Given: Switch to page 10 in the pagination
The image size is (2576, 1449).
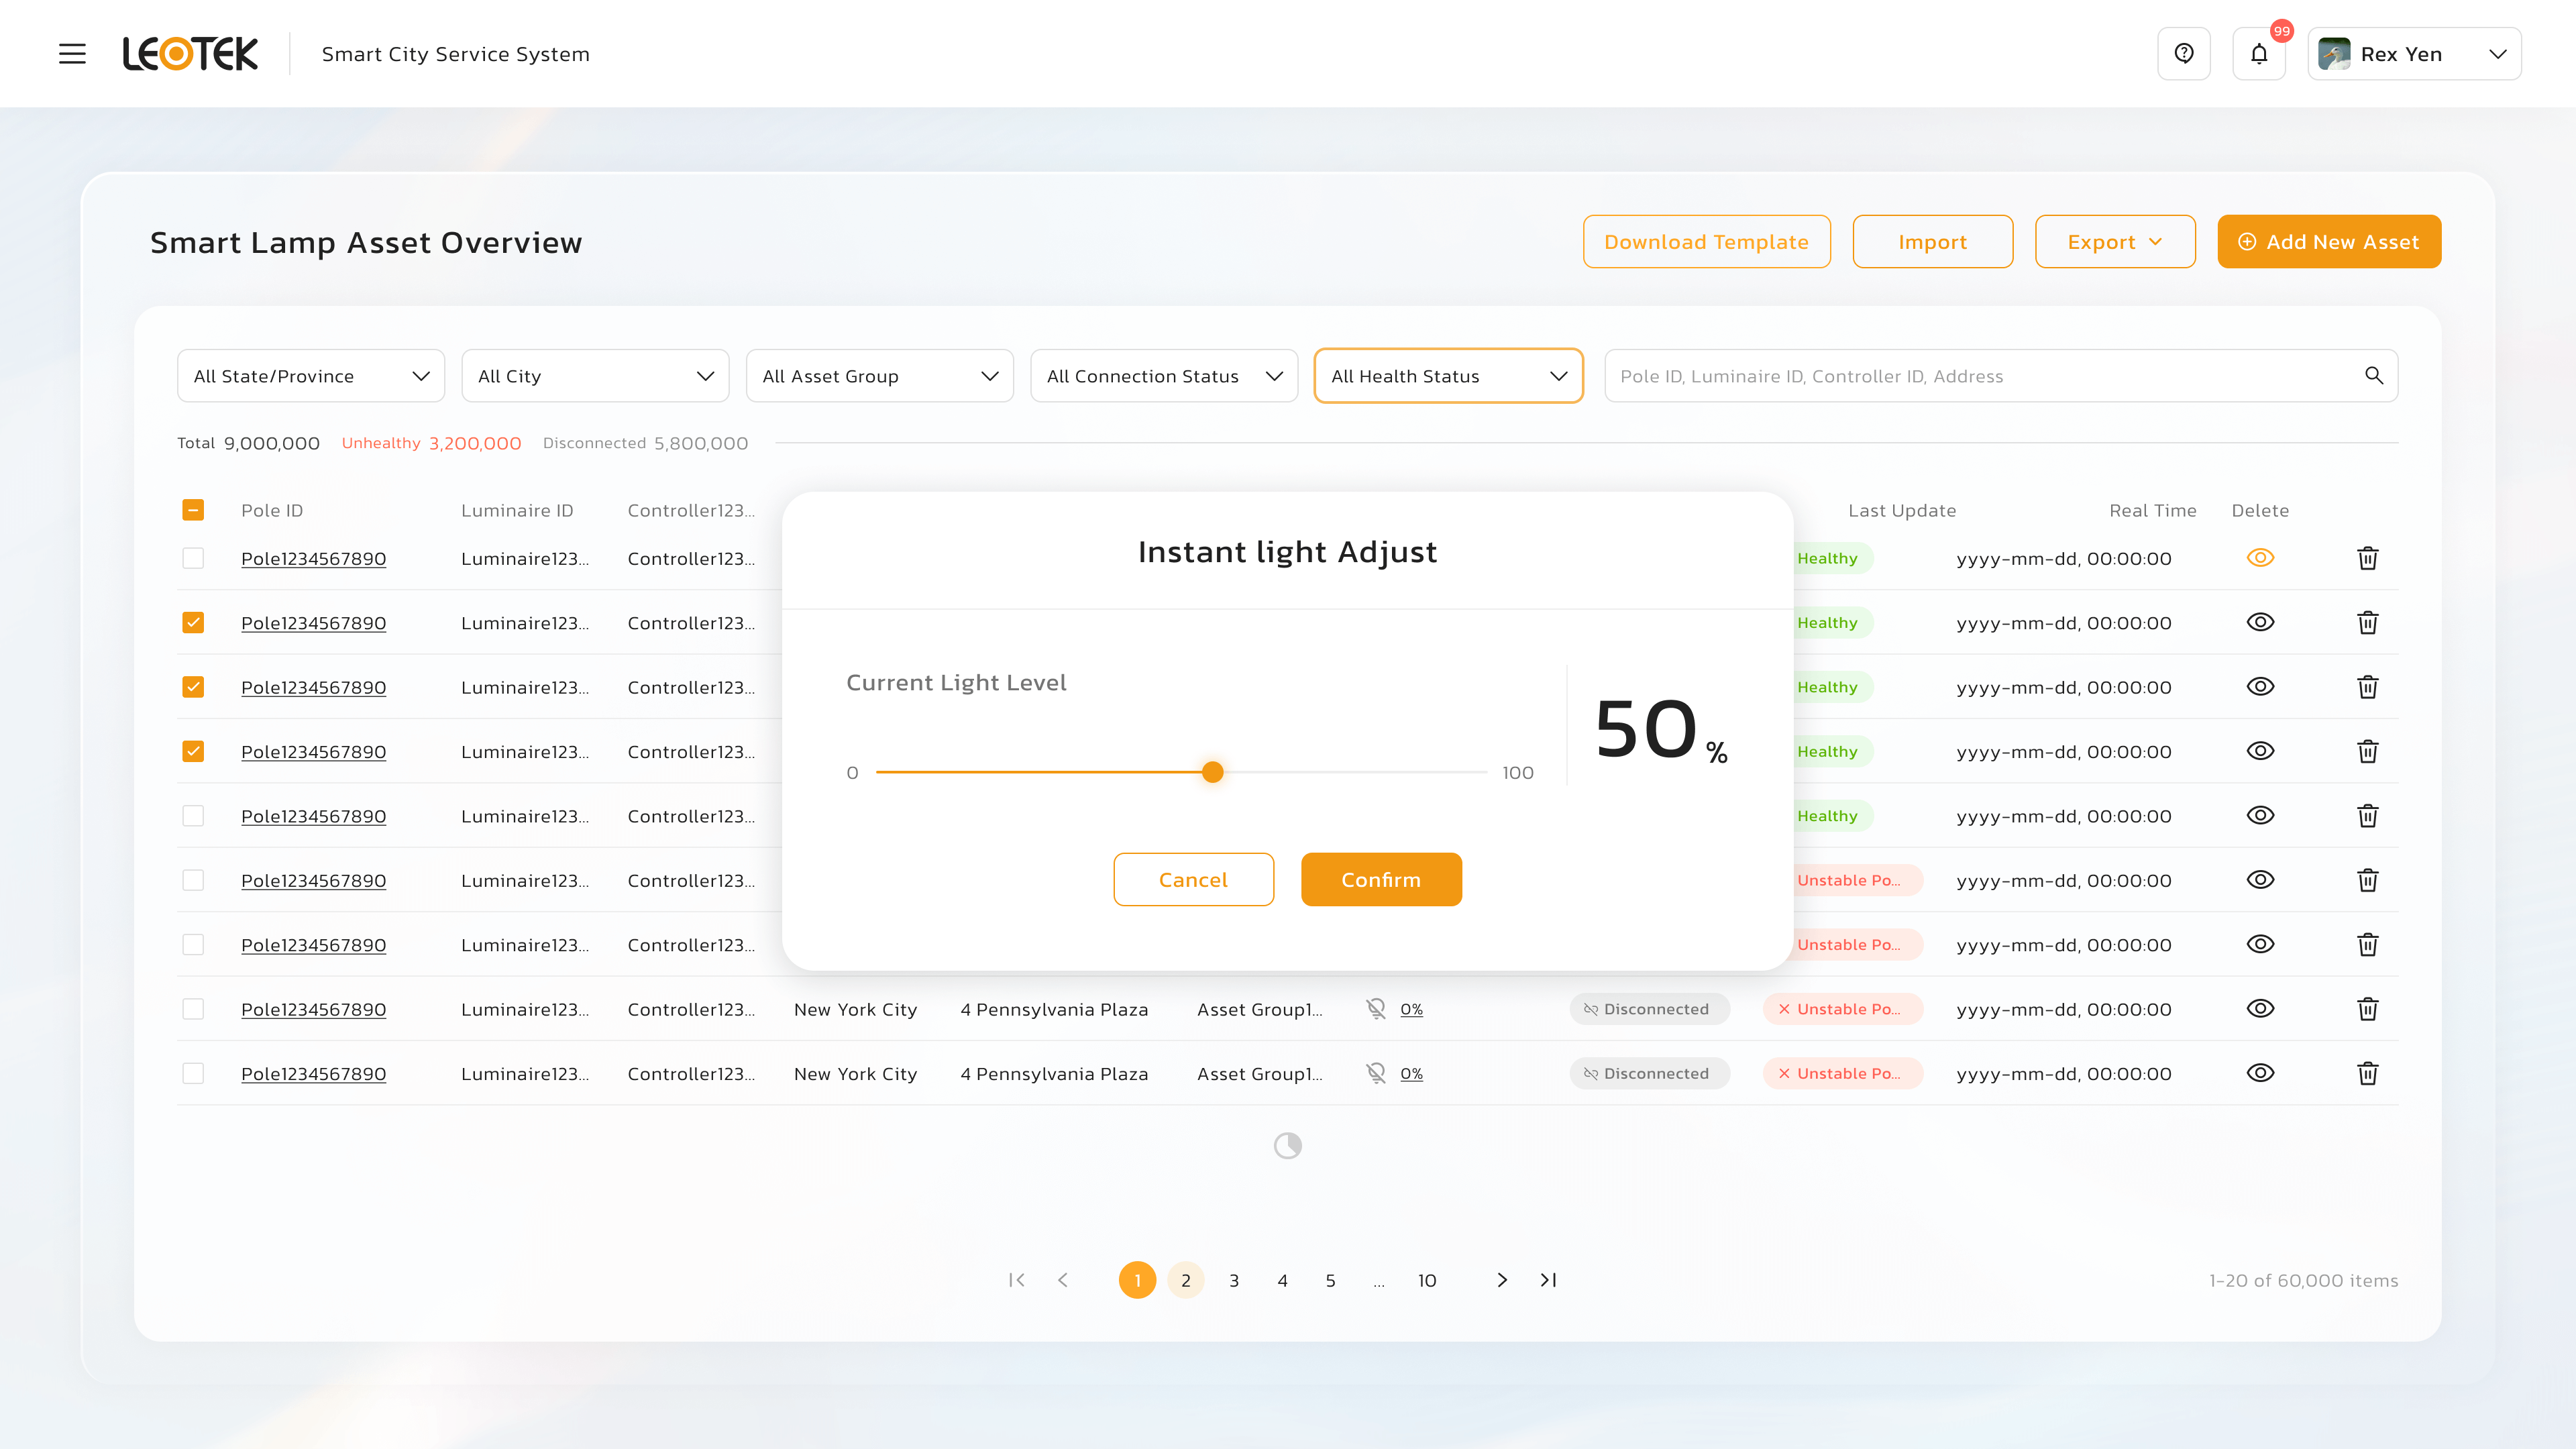Looking at the screenshot, I should click(x=1427, y=1280).
